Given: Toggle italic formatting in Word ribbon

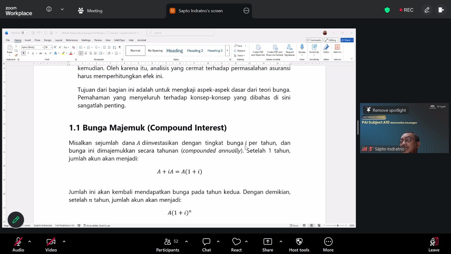Looking at the screenshot, I should [28, 53].
